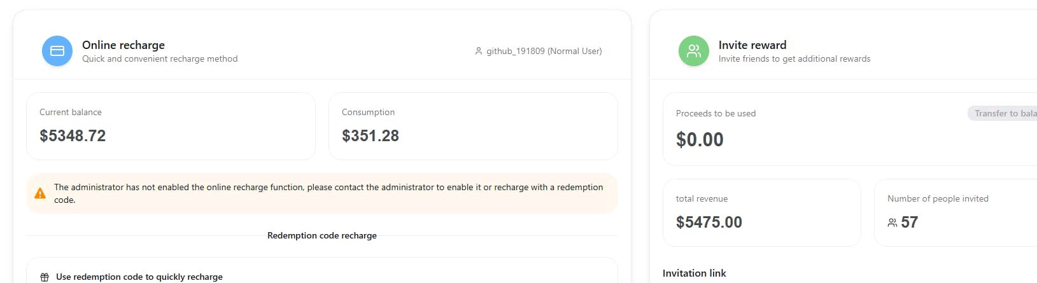Select the github_191809 (Normal User) label
Screen dimensions: 1037x283
544,51
